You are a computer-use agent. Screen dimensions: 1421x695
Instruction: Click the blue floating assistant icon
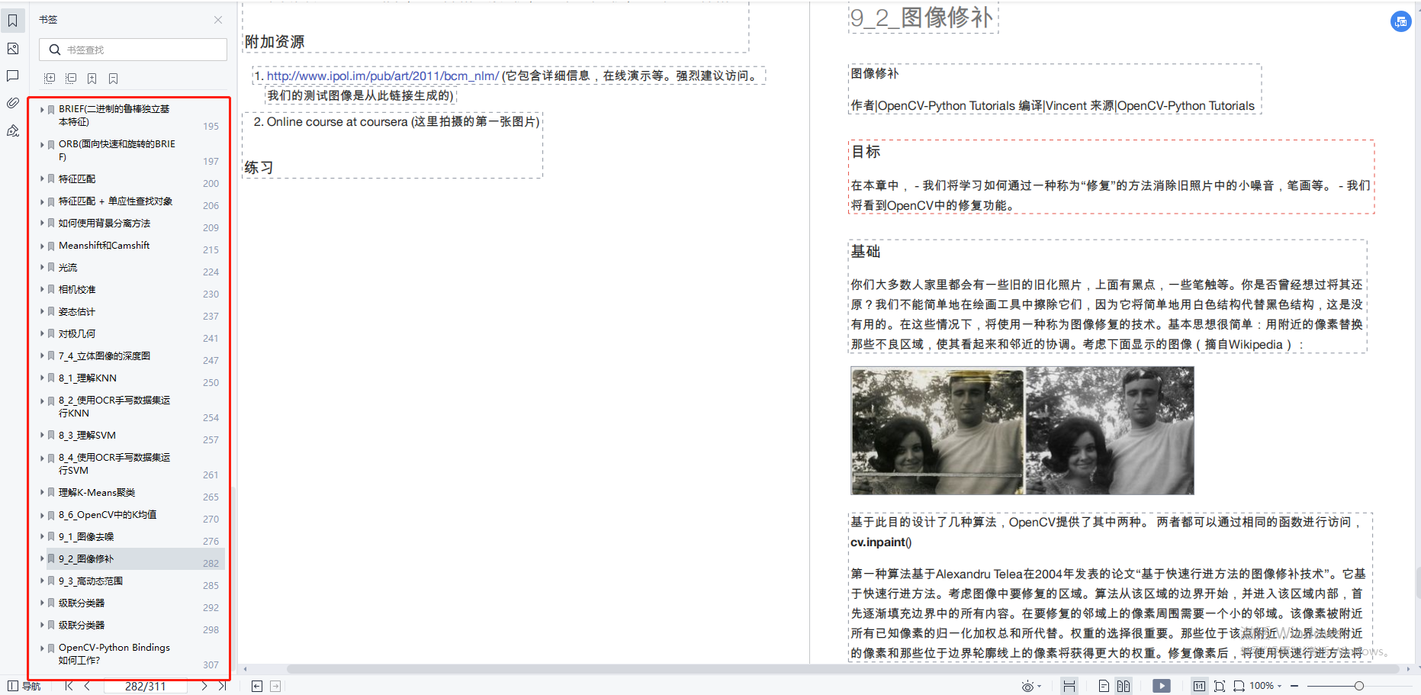(x=1400, y=21)
